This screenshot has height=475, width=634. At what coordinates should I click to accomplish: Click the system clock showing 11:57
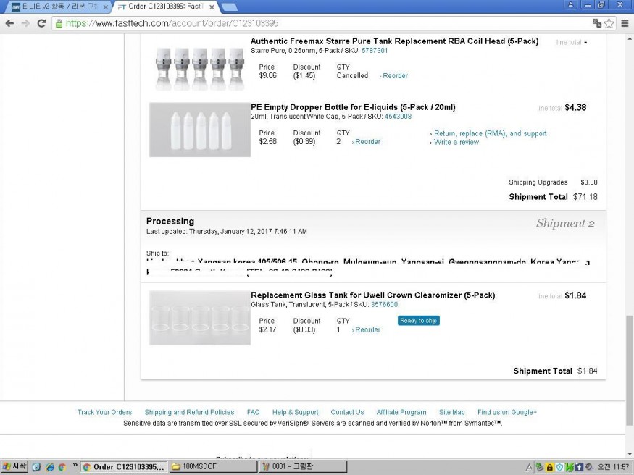[x=614, y=467]
